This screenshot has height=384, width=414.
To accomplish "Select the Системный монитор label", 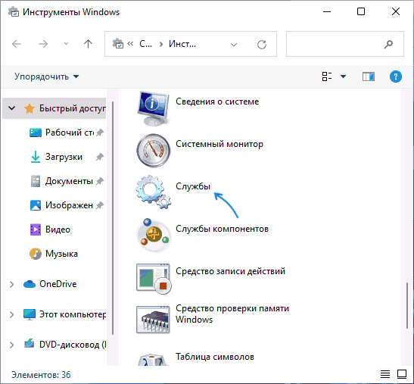I will pyautogui.click(x=219, y=144).
